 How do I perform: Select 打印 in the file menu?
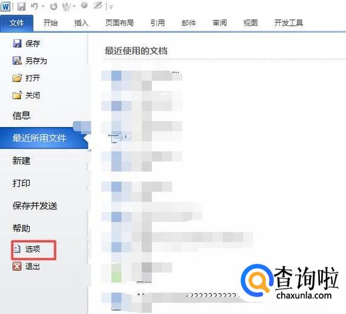(x=21, y=183)
